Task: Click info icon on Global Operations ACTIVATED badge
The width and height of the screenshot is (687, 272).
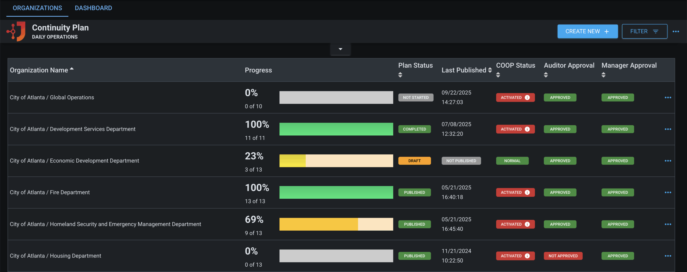Action: [x=527, y=97]
